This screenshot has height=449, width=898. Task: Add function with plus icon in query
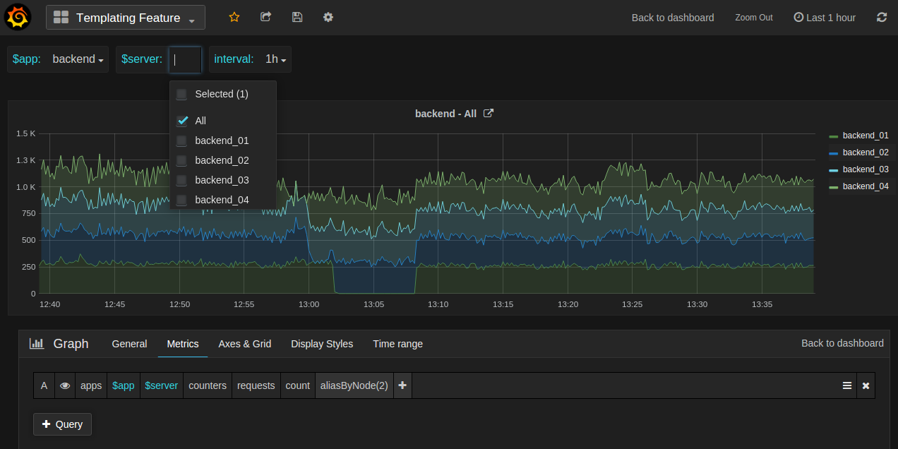402,385
